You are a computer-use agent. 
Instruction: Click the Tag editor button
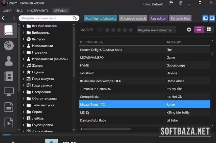(x=158, y=18)
